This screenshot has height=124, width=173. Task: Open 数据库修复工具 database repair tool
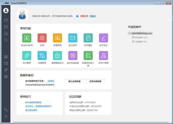click(88, 55)
